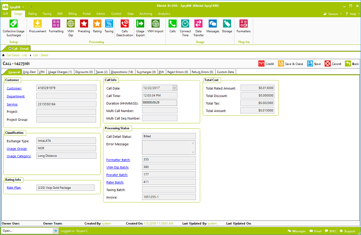Open Calls Deactivation tool
361x235 pixels.
click(125, 28)
